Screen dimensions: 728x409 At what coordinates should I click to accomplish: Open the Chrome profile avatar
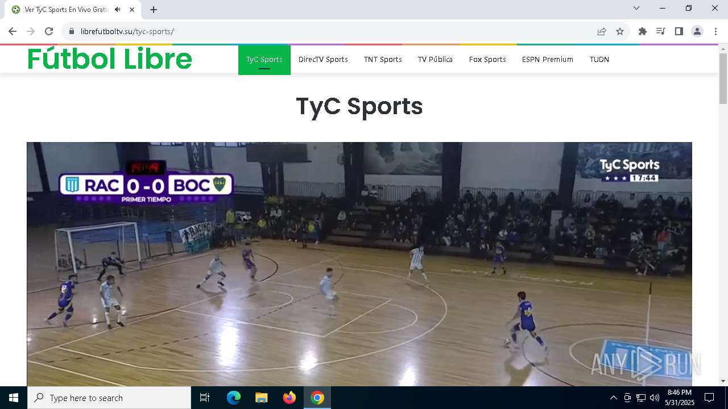coord(697,31)
